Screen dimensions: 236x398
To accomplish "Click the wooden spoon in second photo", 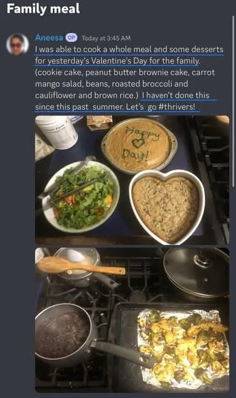I will click(x=81, y=267).
